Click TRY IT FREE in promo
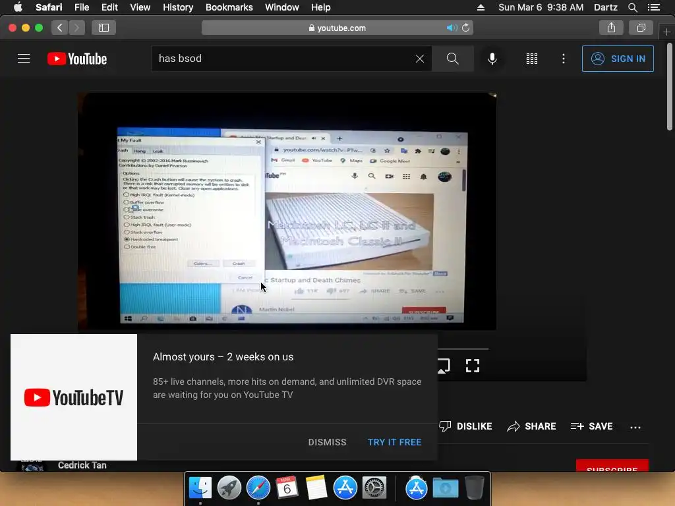 (394, 442)
